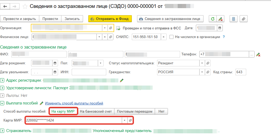The height and width of the screenshot is (137, 271).
Task: Expand the Удостоверение личности section
Action: [x=2, y=88]
